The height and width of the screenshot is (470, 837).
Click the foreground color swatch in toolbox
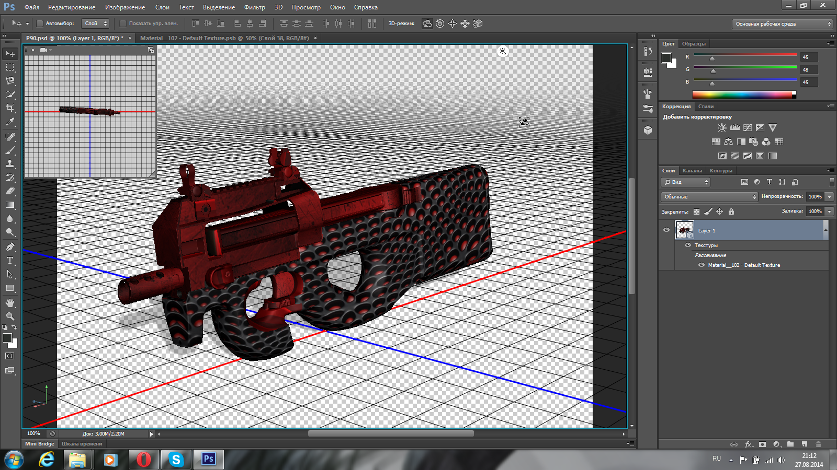(7, 338)
